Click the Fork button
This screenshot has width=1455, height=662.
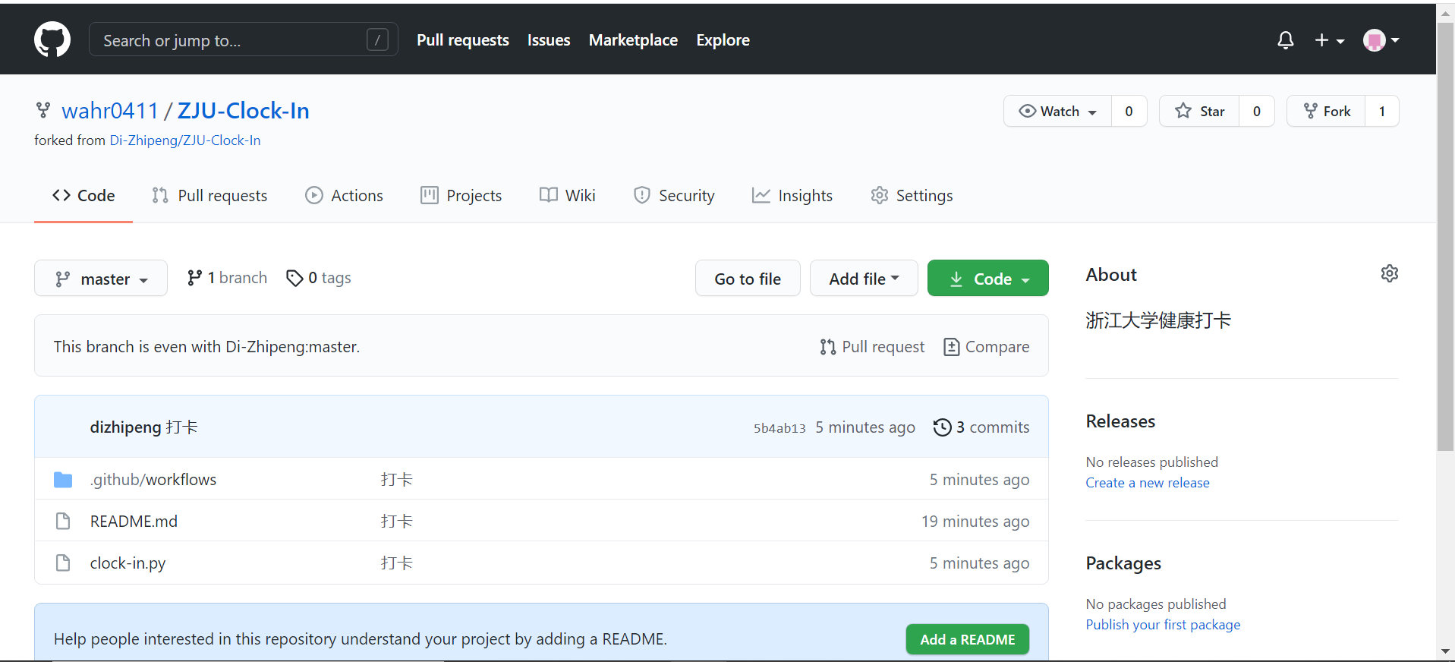point(1327,111)
